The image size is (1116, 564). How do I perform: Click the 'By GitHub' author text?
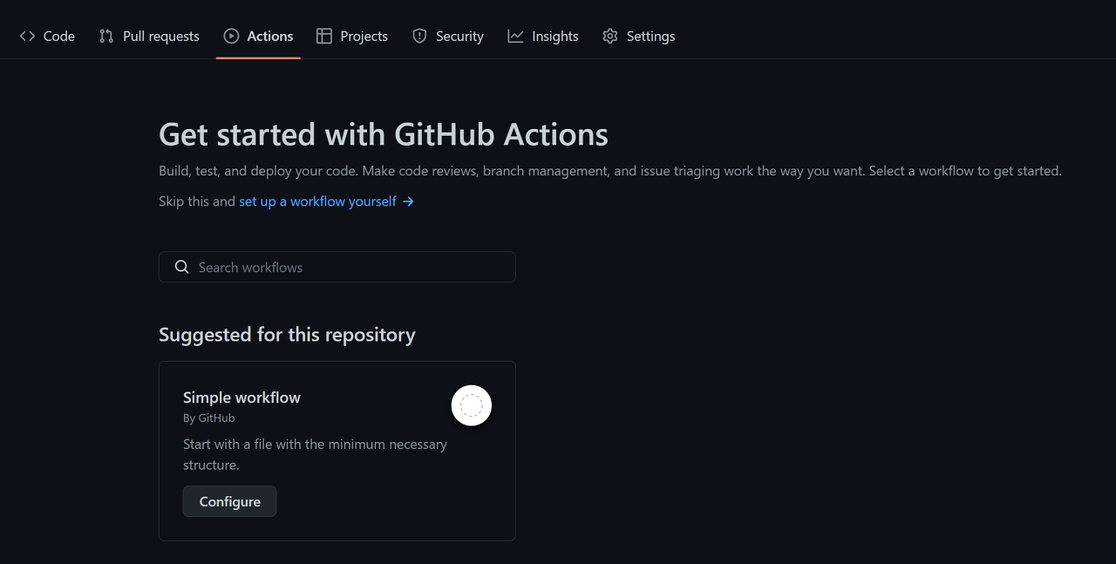[209, 418]
